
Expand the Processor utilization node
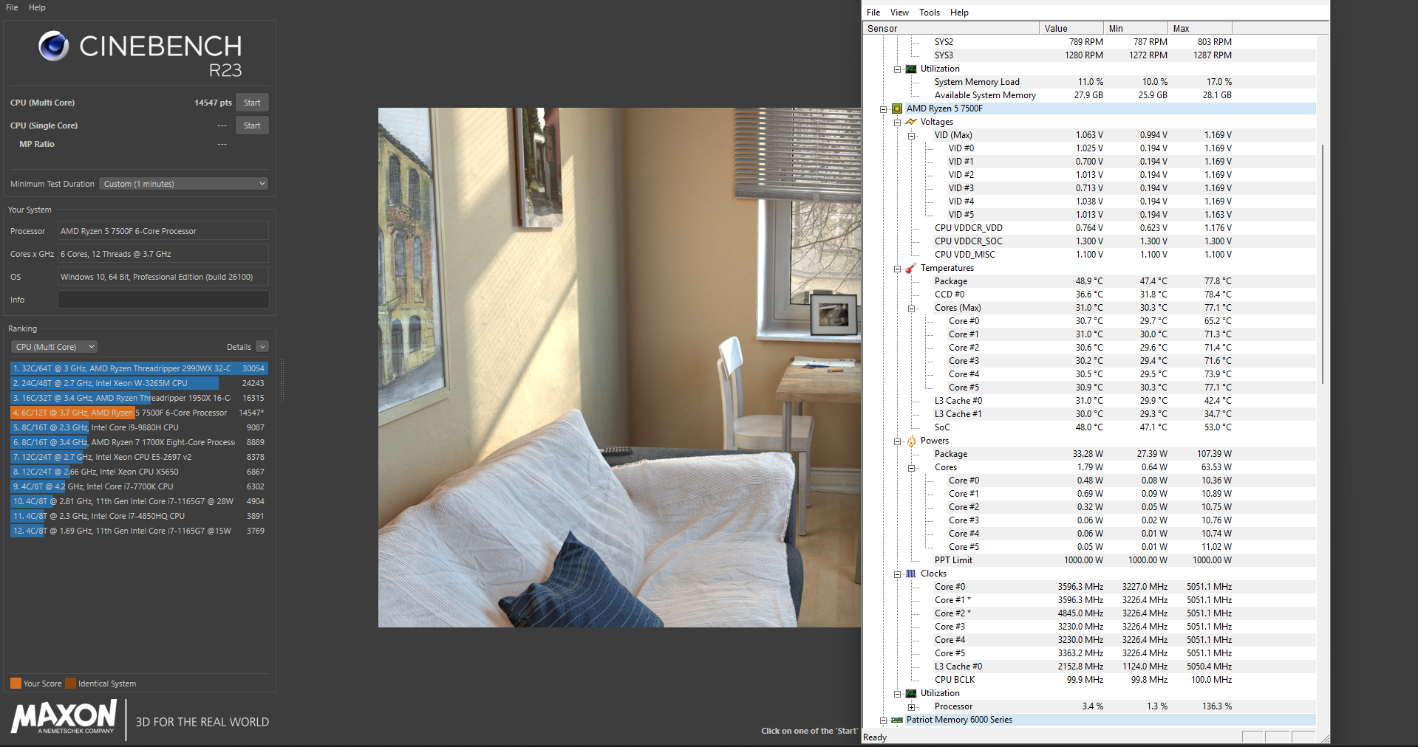(x=911, y=706)
